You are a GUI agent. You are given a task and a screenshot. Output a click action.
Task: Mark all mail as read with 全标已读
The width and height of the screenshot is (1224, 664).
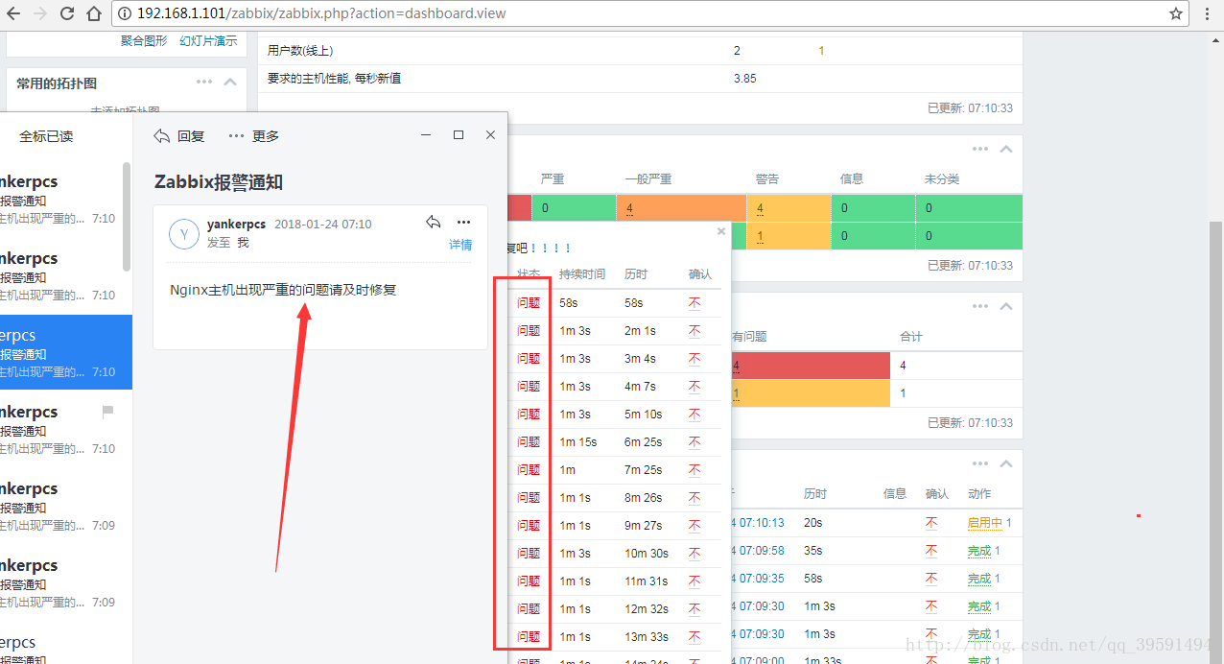46,136
